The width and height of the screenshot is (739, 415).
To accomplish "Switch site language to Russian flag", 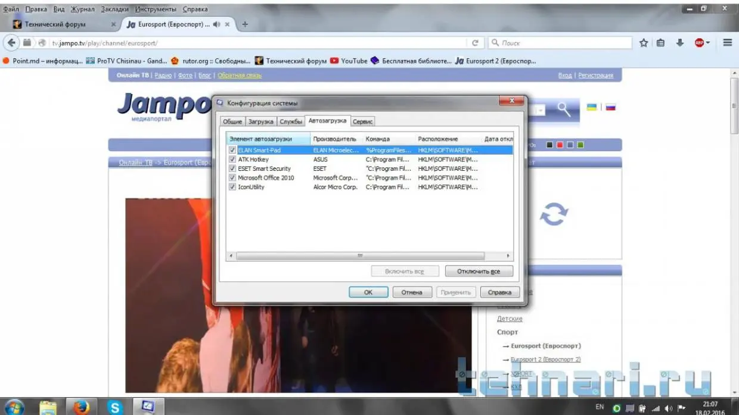I will pos(611,107).
